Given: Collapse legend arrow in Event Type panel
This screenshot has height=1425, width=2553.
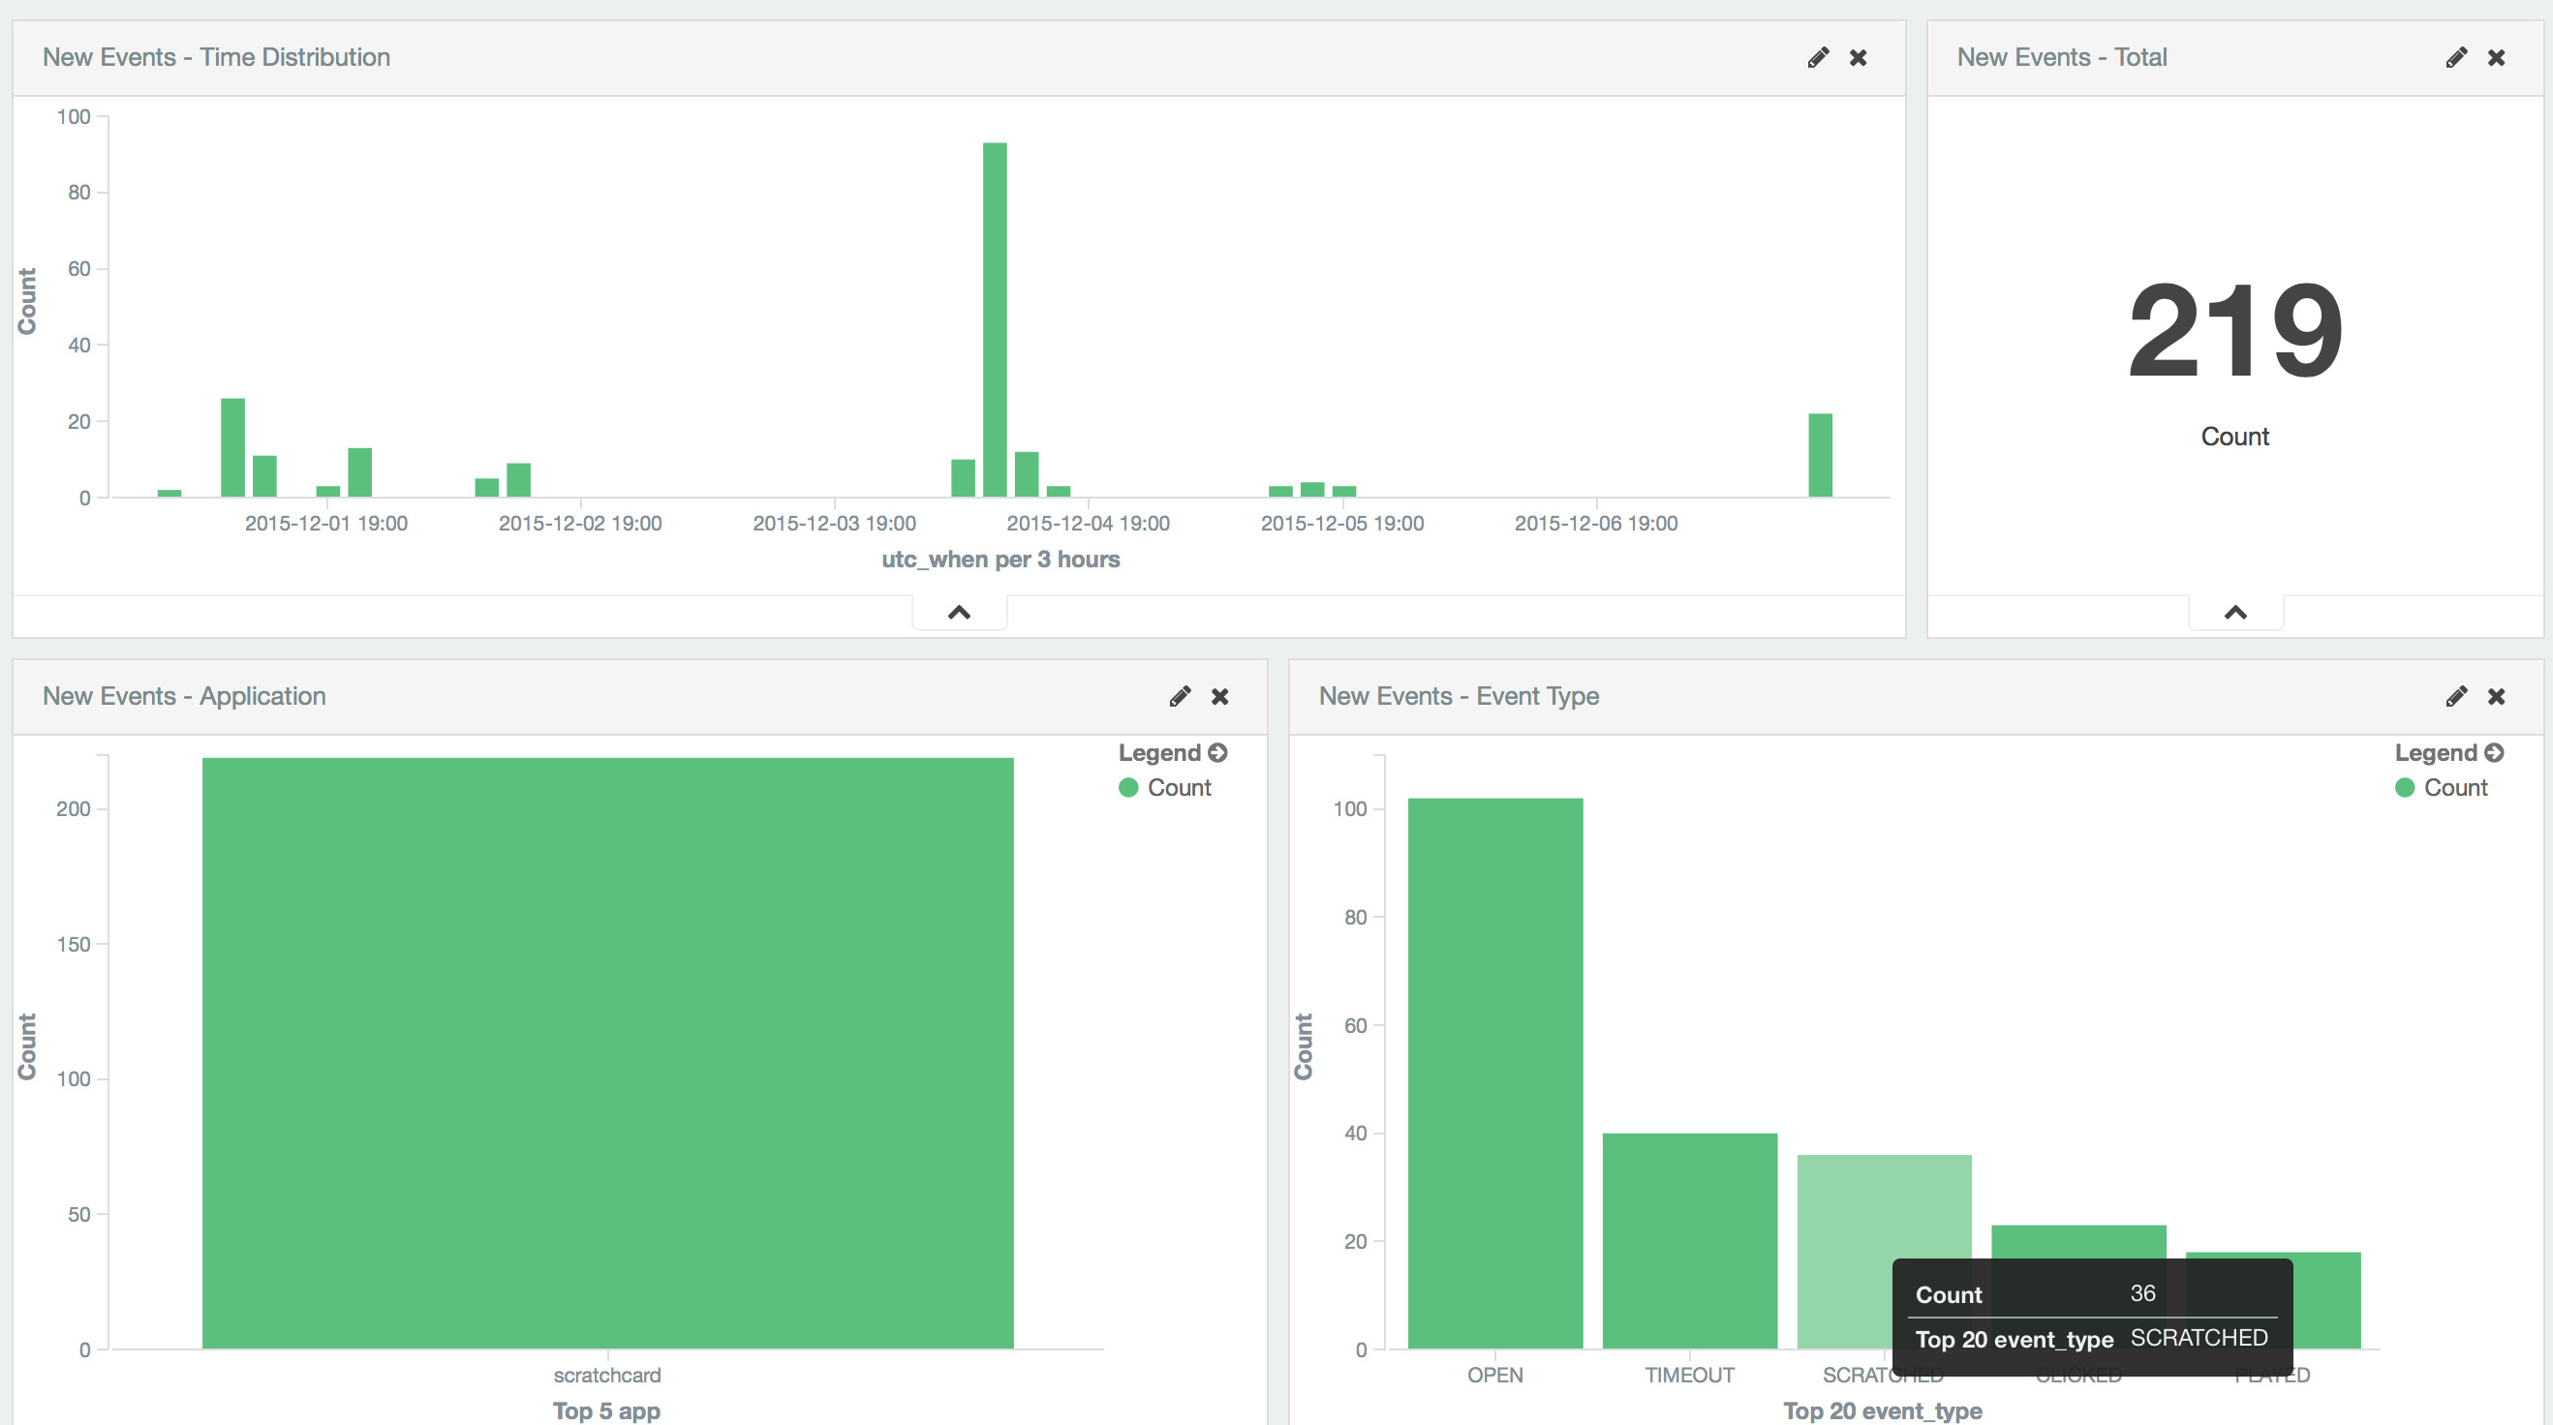Looking at the screenshot, I should tap(2495, 753).
